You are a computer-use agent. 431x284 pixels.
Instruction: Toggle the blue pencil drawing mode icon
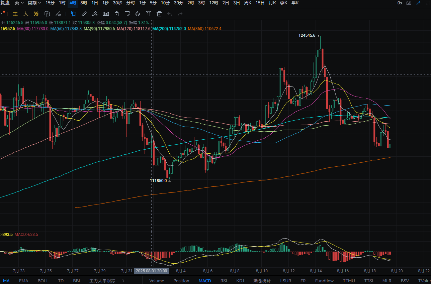pyautogui.click(x=419, y=3)
